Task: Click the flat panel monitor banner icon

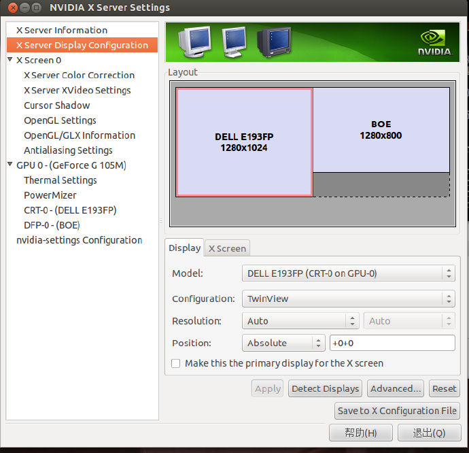Action: [234, 41]
